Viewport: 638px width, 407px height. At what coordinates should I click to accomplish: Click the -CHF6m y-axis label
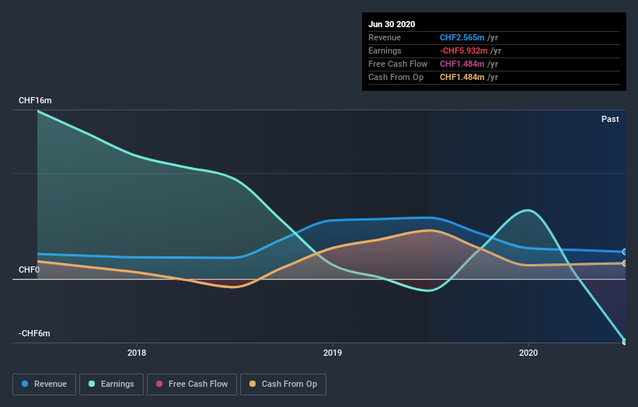coord(34,333)
